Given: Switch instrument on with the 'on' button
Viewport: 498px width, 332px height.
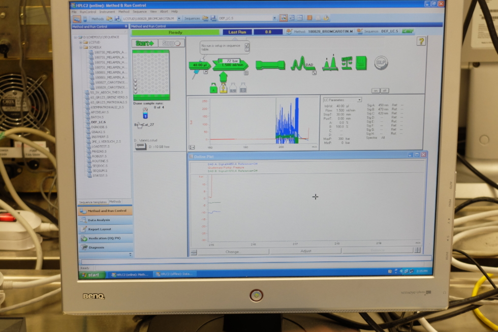Looking at the screenshot, I should [376, 90].
